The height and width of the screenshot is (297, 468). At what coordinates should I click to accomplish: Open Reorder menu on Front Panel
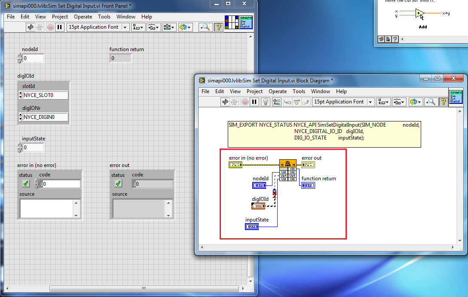pos(185,27)
